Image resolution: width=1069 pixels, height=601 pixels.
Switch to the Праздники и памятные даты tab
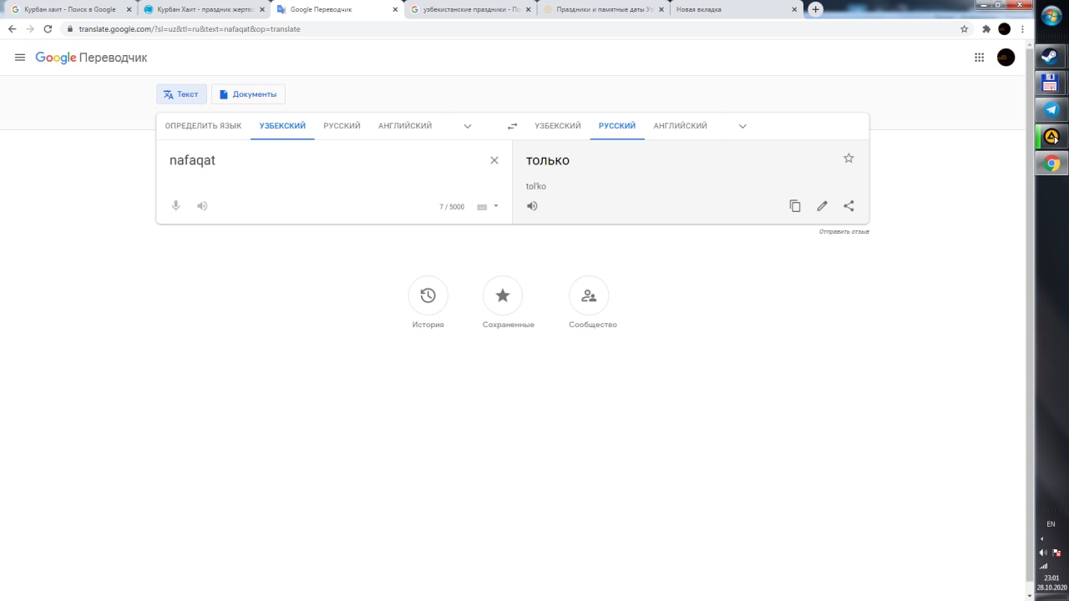603,9
